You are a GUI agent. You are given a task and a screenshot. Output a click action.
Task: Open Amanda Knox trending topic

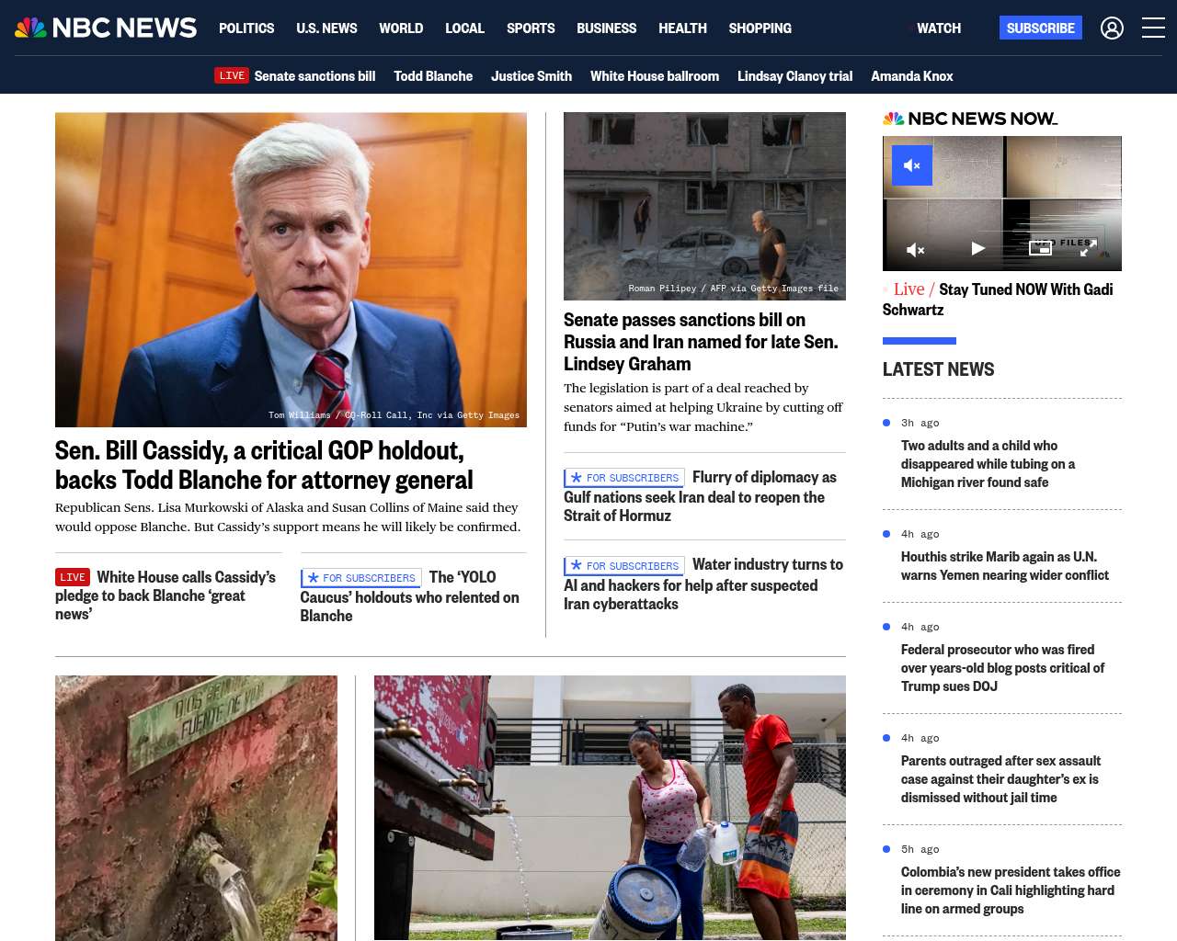[912, 76]
